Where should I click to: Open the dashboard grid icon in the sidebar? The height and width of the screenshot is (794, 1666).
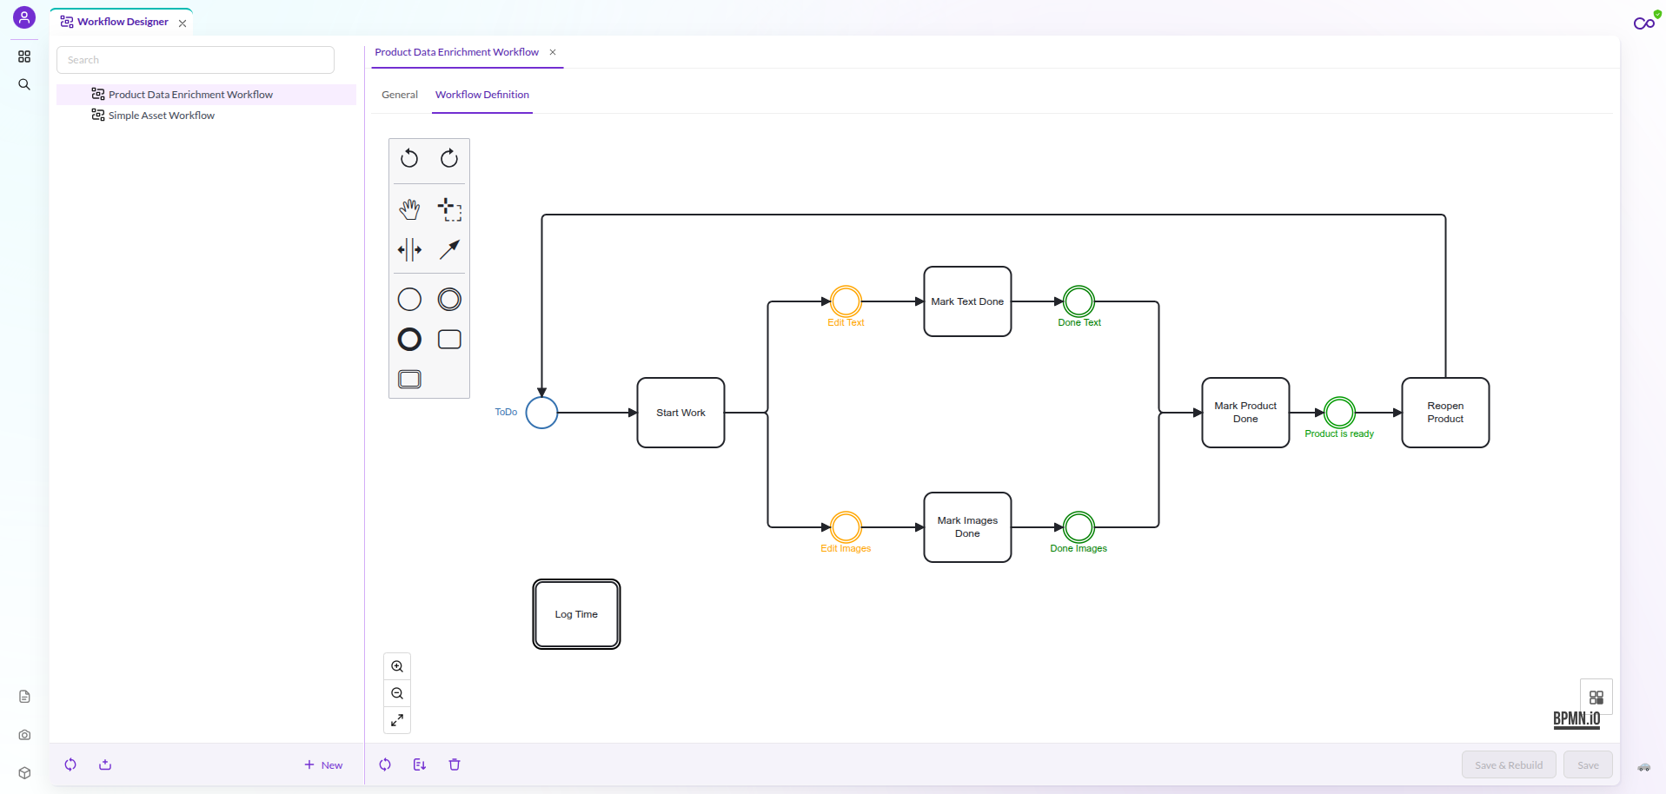(x=24, y=56)
